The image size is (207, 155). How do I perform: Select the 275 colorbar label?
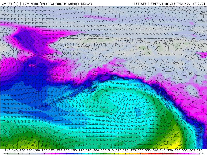coord(59,150)
